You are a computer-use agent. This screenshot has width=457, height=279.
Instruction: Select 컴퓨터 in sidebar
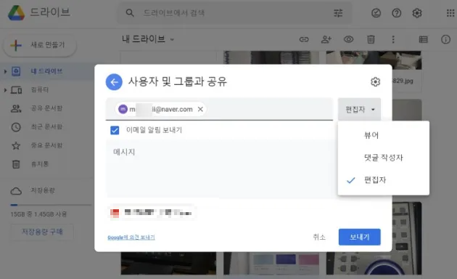[x=40, y=90]
